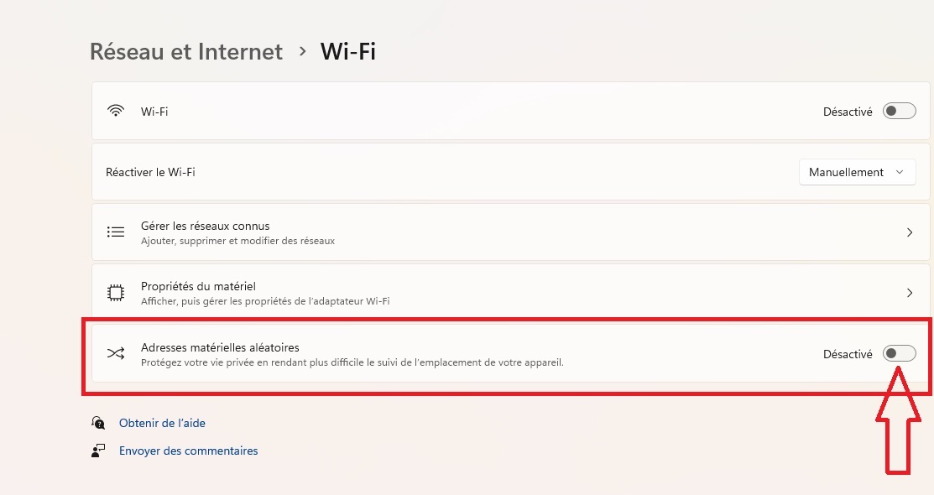Click the help icon beside Obtenir de l'aide
This screenshot has height=495, width=934.
pos(99,423)
